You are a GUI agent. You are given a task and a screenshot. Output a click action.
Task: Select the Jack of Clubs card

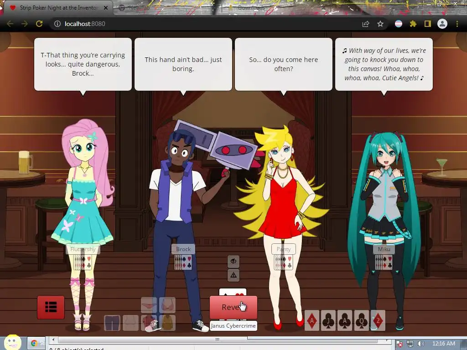pyautogui.click(x=328, y=320)
